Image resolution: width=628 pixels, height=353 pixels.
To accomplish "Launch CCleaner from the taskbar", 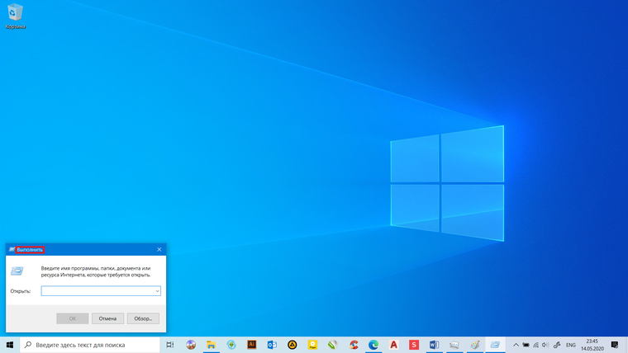I will pyautogui.click(x=354, y=345).
